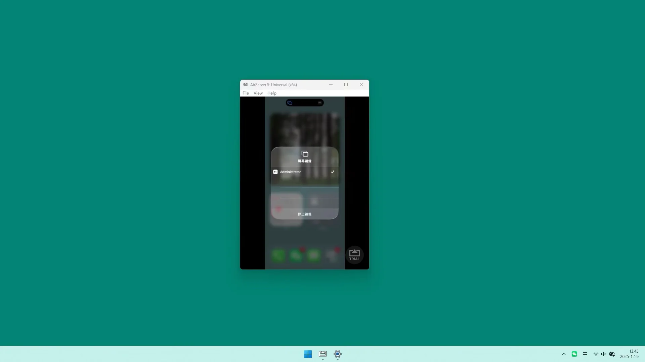
Task: Switch input method using the 中 indicator
Action: coord(585,354)
